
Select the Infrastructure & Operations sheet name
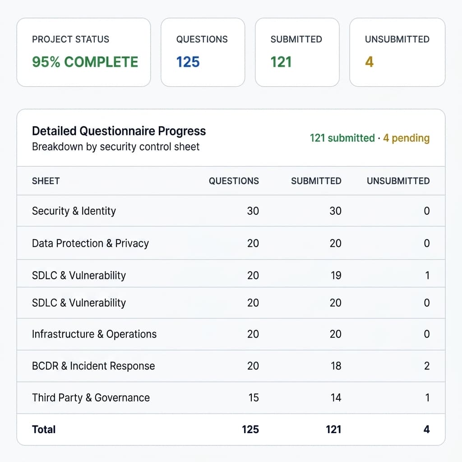tap(94, 334)
